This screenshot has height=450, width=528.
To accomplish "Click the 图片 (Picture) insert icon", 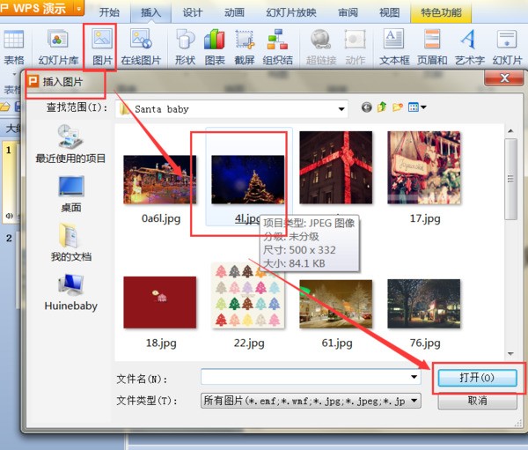I will click(102, 46).
